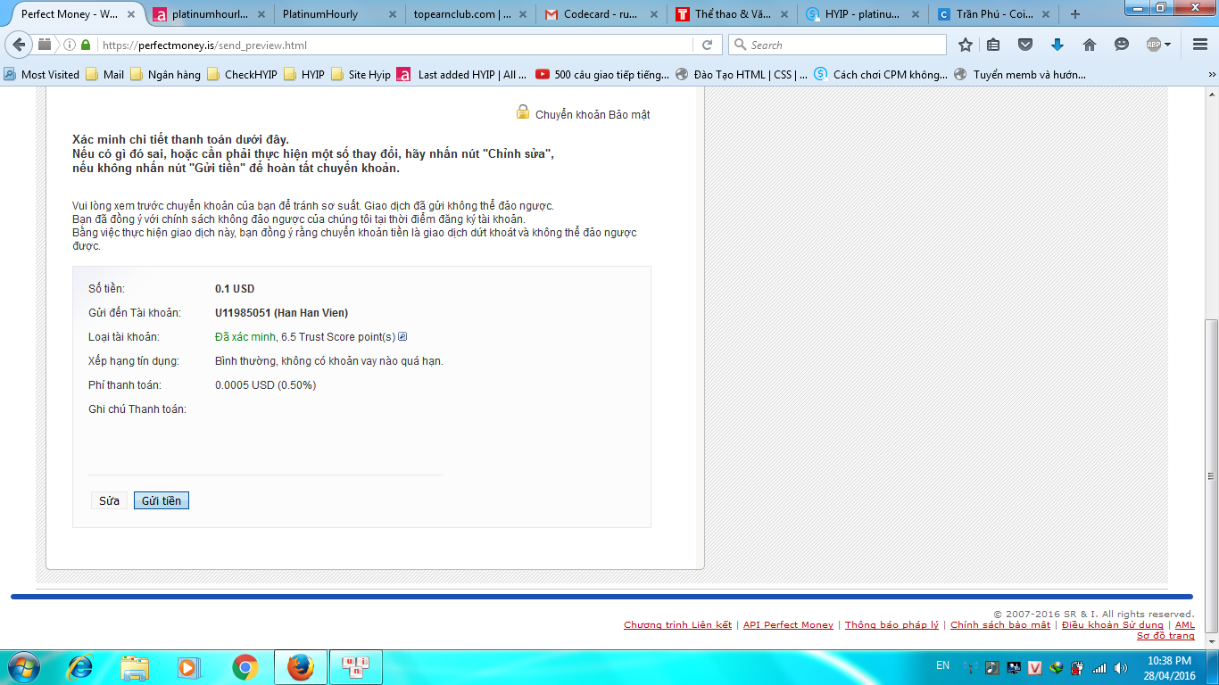This screenshot has width=1219, height=685.
Task: Open the Sơ đồ trang link
Action: tap(1165, 636)
